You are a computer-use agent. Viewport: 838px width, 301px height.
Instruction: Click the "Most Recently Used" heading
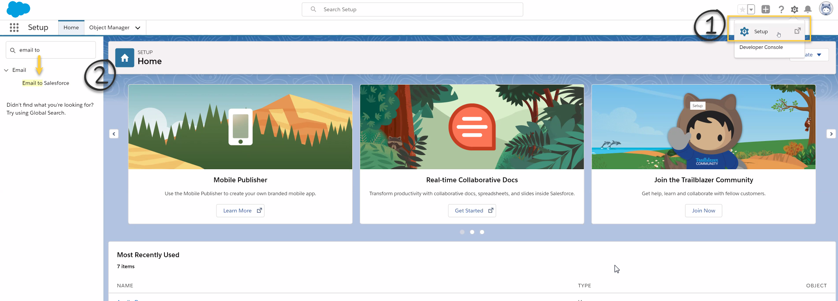(x=148, y=255)
